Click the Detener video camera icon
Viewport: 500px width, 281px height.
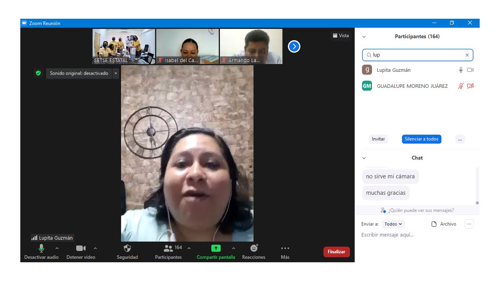(81, 248)
